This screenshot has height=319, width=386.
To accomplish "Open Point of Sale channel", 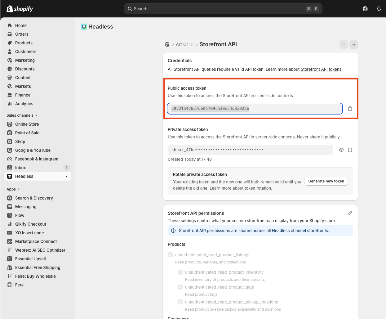I will click(x=38, y=133).
